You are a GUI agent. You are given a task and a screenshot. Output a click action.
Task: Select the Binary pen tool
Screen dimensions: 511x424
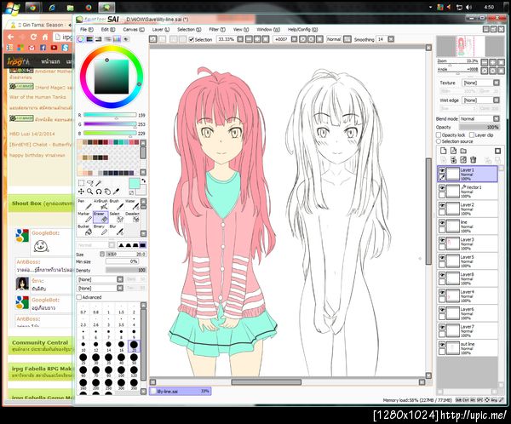[x=100, y=230]
